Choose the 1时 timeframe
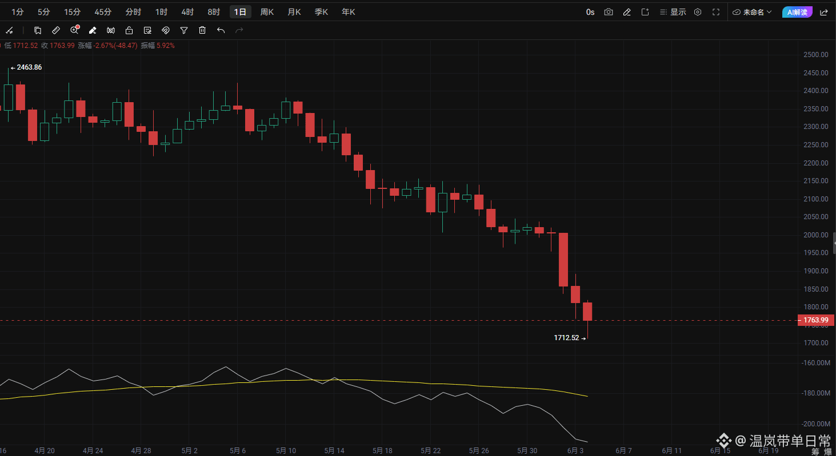836x456 pixels. (162, 12)
